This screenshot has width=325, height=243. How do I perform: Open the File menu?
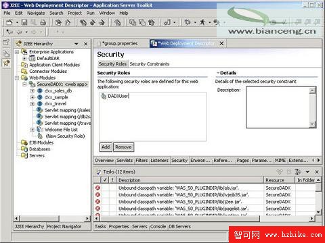7,13
